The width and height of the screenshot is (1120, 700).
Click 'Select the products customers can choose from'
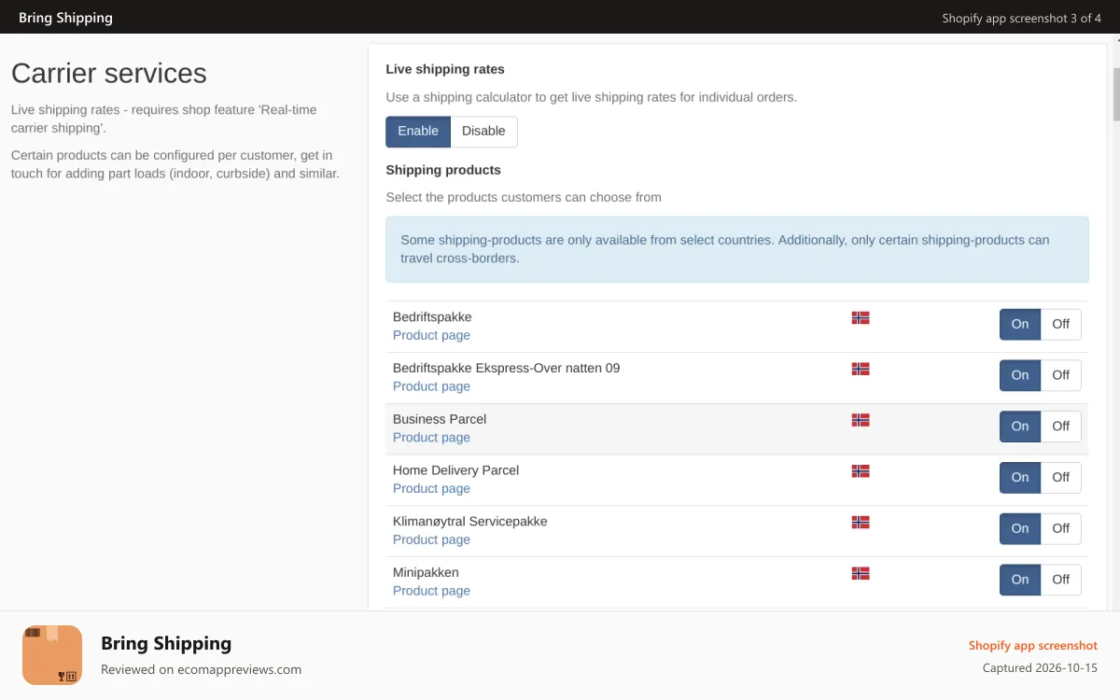(524, 198)
